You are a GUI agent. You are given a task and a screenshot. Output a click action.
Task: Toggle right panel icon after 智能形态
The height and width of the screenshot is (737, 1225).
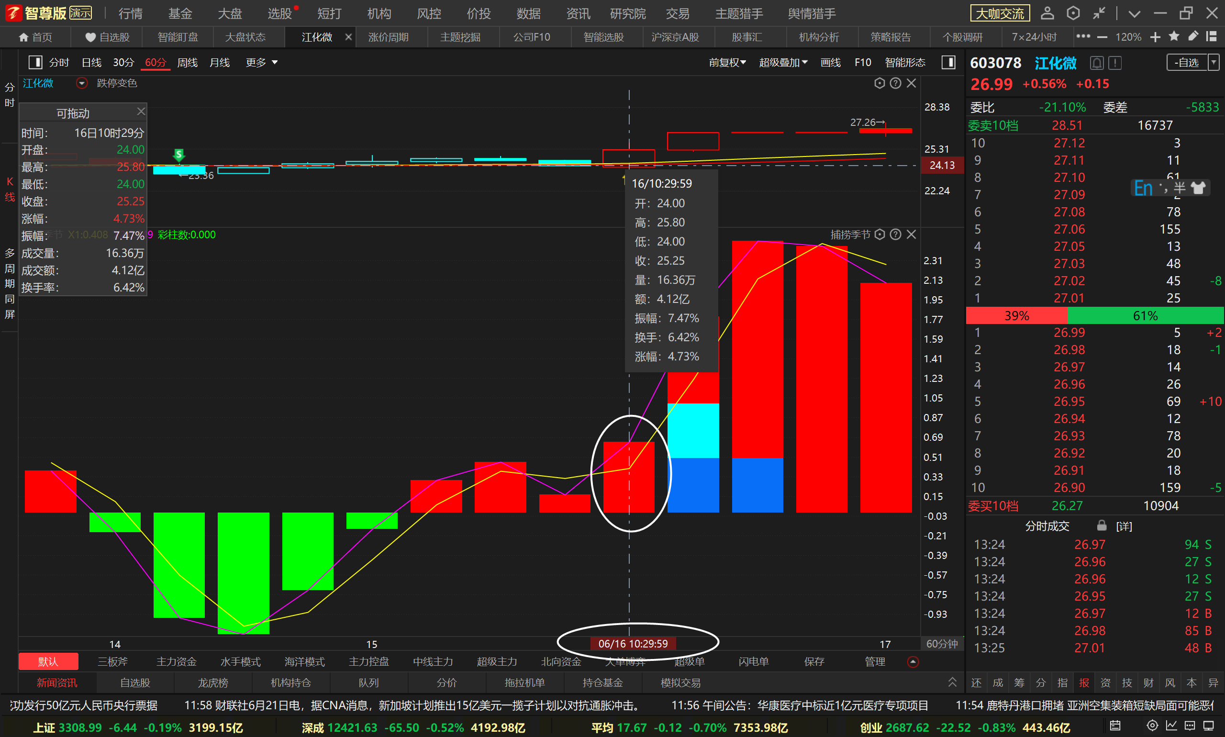coord(948,63)
